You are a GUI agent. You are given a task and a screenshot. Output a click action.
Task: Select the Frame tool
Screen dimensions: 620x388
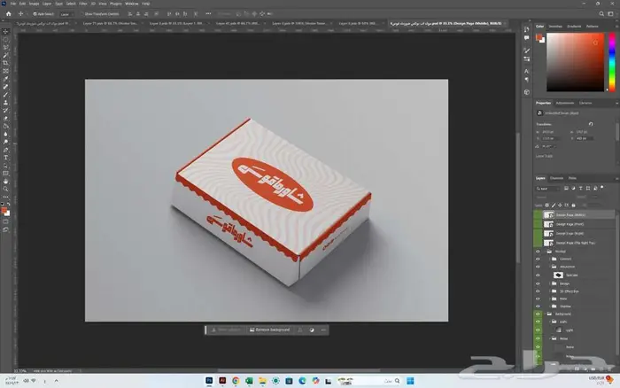(5, 71)
